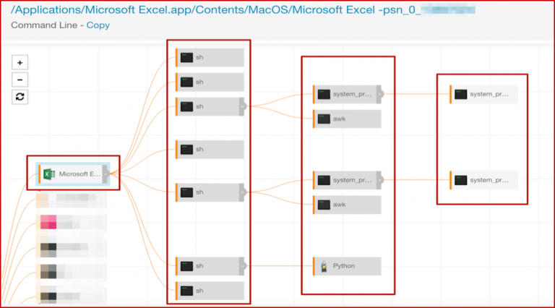Click the zoom in plus button
This screenshot has height=308, width=555.
coord(21,62)
